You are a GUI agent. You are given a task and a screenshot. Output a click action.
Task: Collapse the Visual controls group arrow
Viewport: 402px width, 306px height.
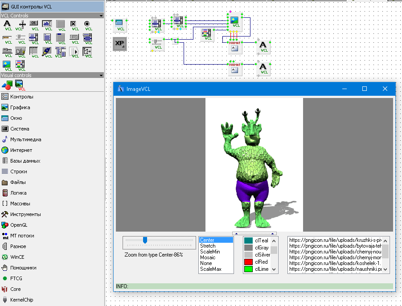point(101,75)
